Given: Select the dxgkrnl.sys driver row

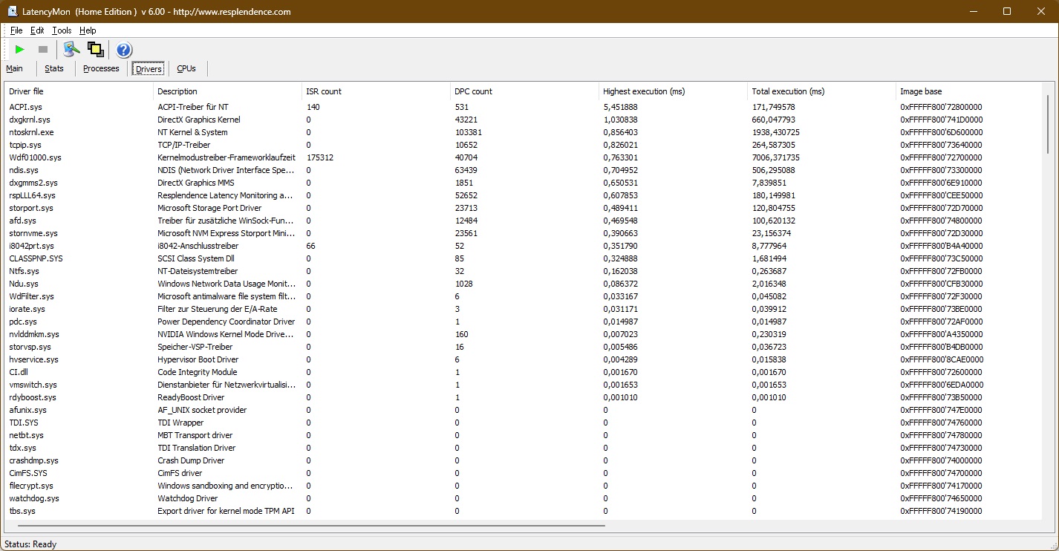Looking at the screenshot, I should pyautogui.click(x=524, y=120).
